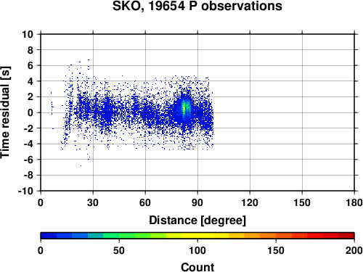Click the green colorbar segment near 50
Image resolution: width=363 pixels, height=272 pixels.
click(x=119, y=235)
